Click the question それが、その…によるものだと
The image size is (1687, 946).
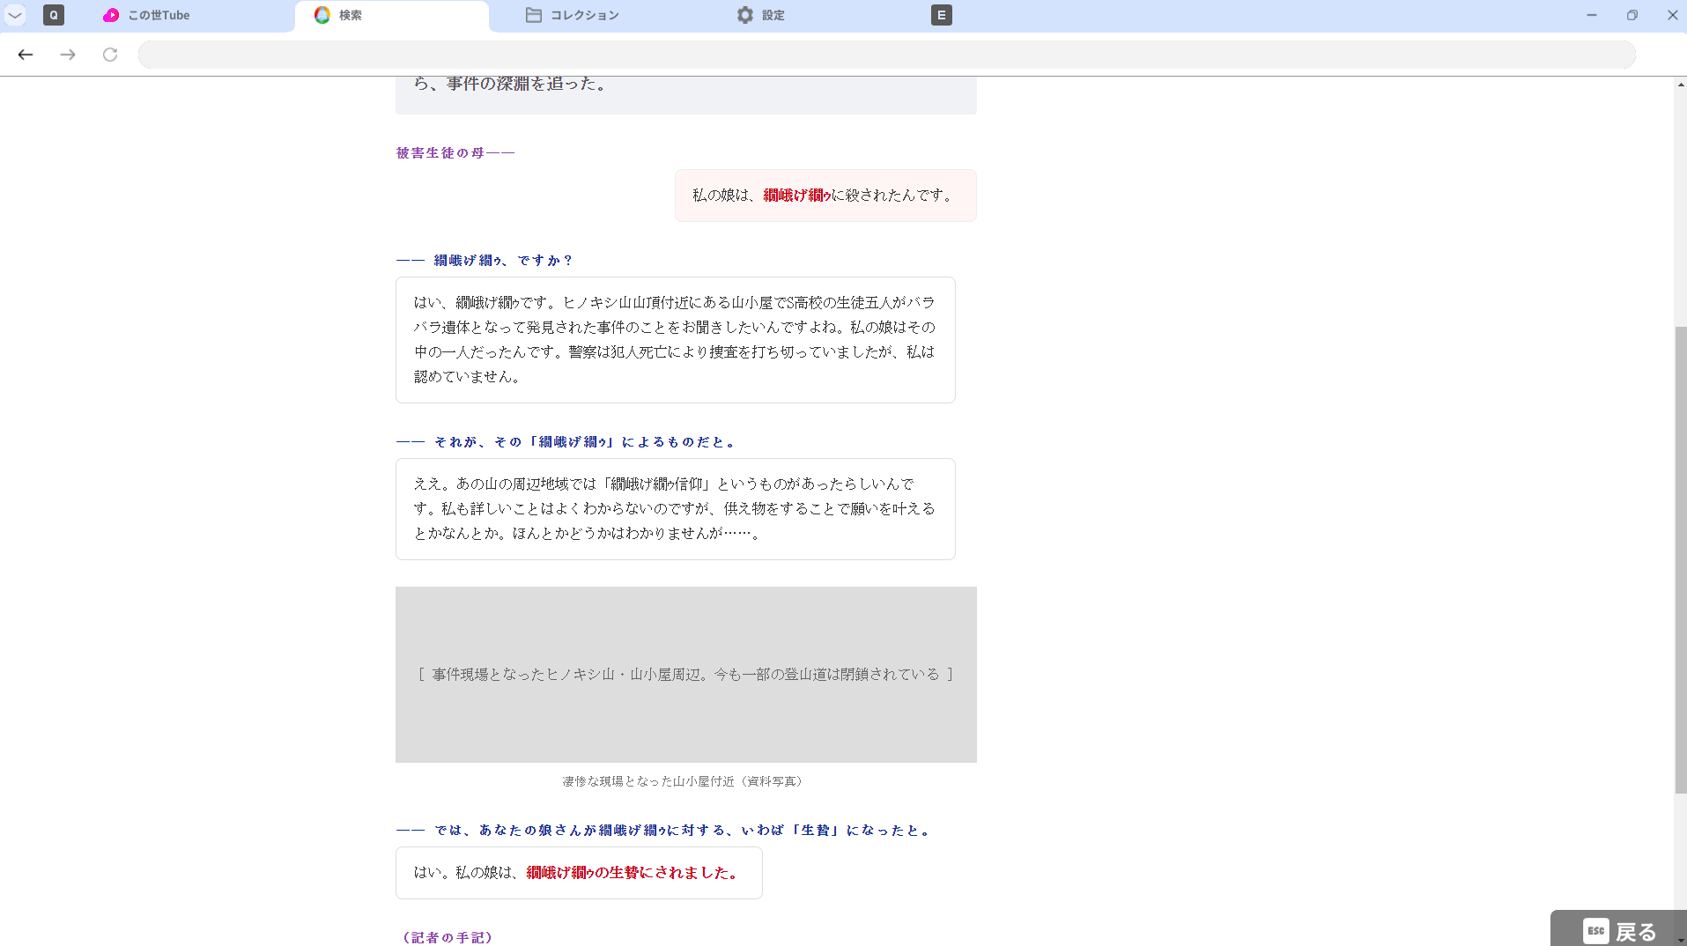(x=566, y=442)
